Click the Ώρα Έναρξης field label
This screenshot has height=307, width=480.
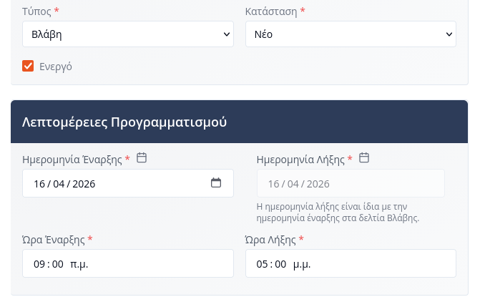click(54, 240)
